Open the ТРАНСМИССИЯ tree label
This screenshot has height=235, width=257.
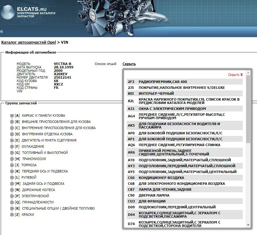tap(34, 159)
